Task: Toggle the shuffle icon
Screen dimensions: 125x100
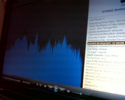Action: (x=37, y=84)
